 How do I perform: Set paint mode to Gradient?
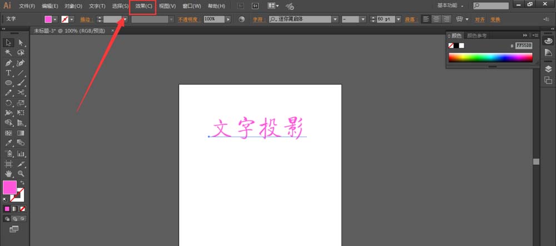(x=14, y=209)
